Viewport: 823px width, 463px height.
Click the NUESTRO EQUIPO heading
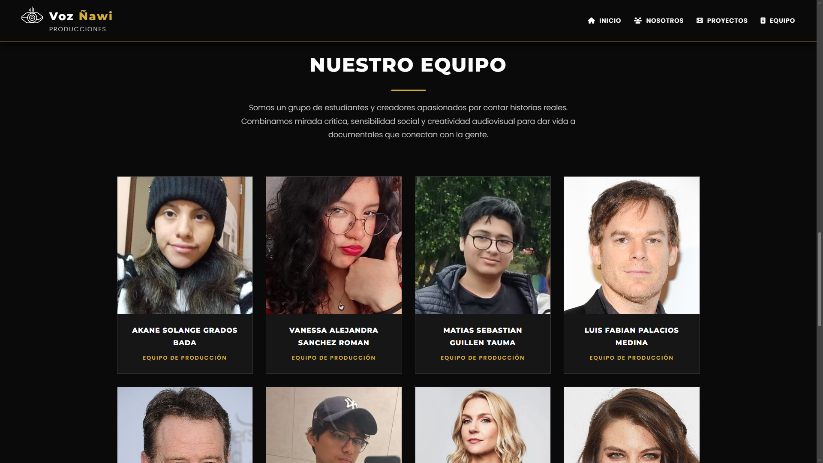[x=408, y=65]
